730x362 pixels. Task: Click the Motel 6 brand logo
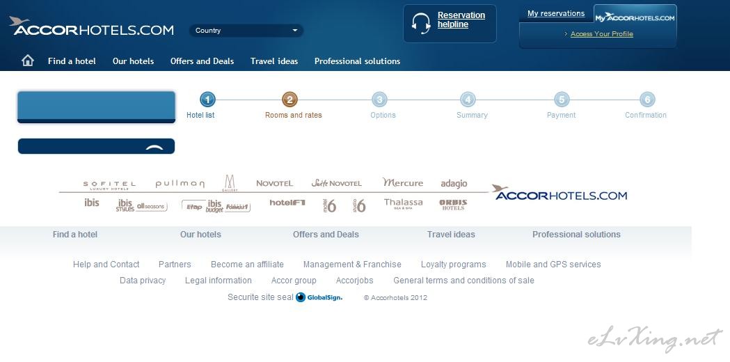(x=329, y=205)
